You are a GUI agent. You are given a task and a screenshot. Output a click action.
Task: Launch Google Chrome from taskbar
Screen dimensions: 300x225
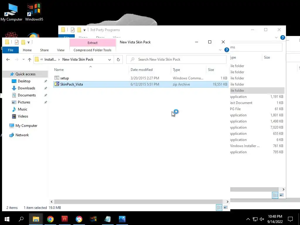click(50, 219)
